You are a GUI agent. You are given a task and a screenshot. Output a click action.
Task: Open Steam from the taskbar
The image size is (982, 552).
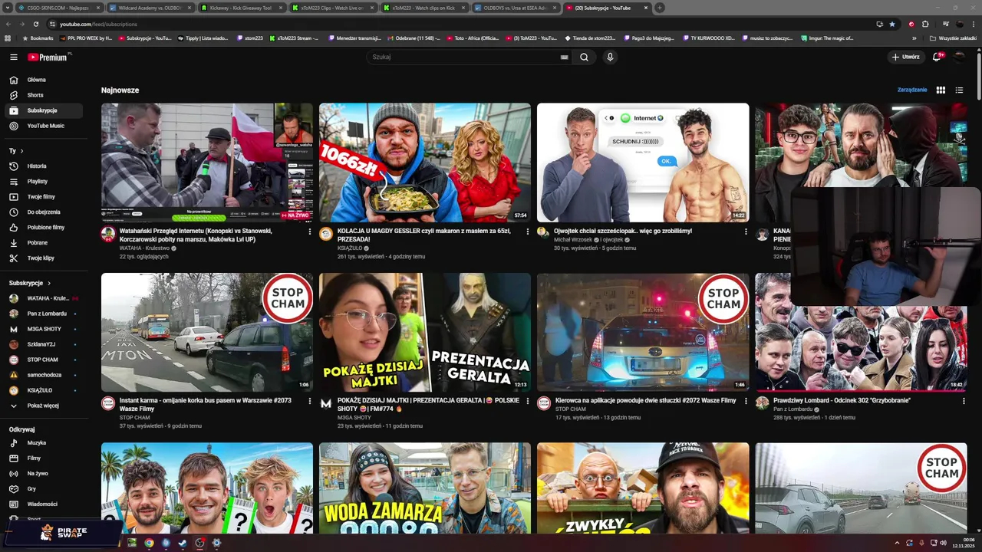tap(183, 543)
